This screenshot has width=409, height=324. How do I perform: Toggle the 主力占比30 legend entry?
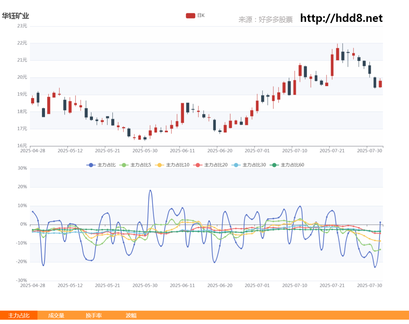tap(249, 165)
